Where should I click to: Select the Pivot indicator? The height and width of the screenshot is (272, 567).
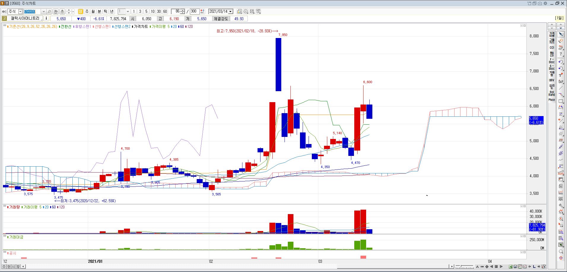(552, 100)
